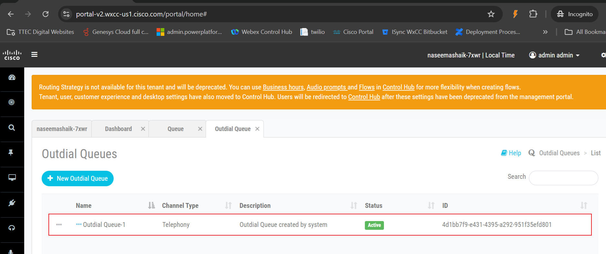Screen dimensions: 606x254
Task: Open Outdial Queue-1 entry
Action: click(104, 225)
